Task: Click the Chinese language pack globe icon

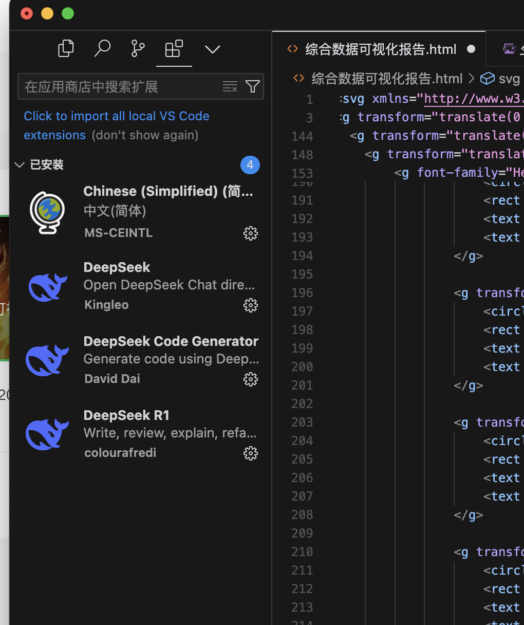Action: click(47, 212)
